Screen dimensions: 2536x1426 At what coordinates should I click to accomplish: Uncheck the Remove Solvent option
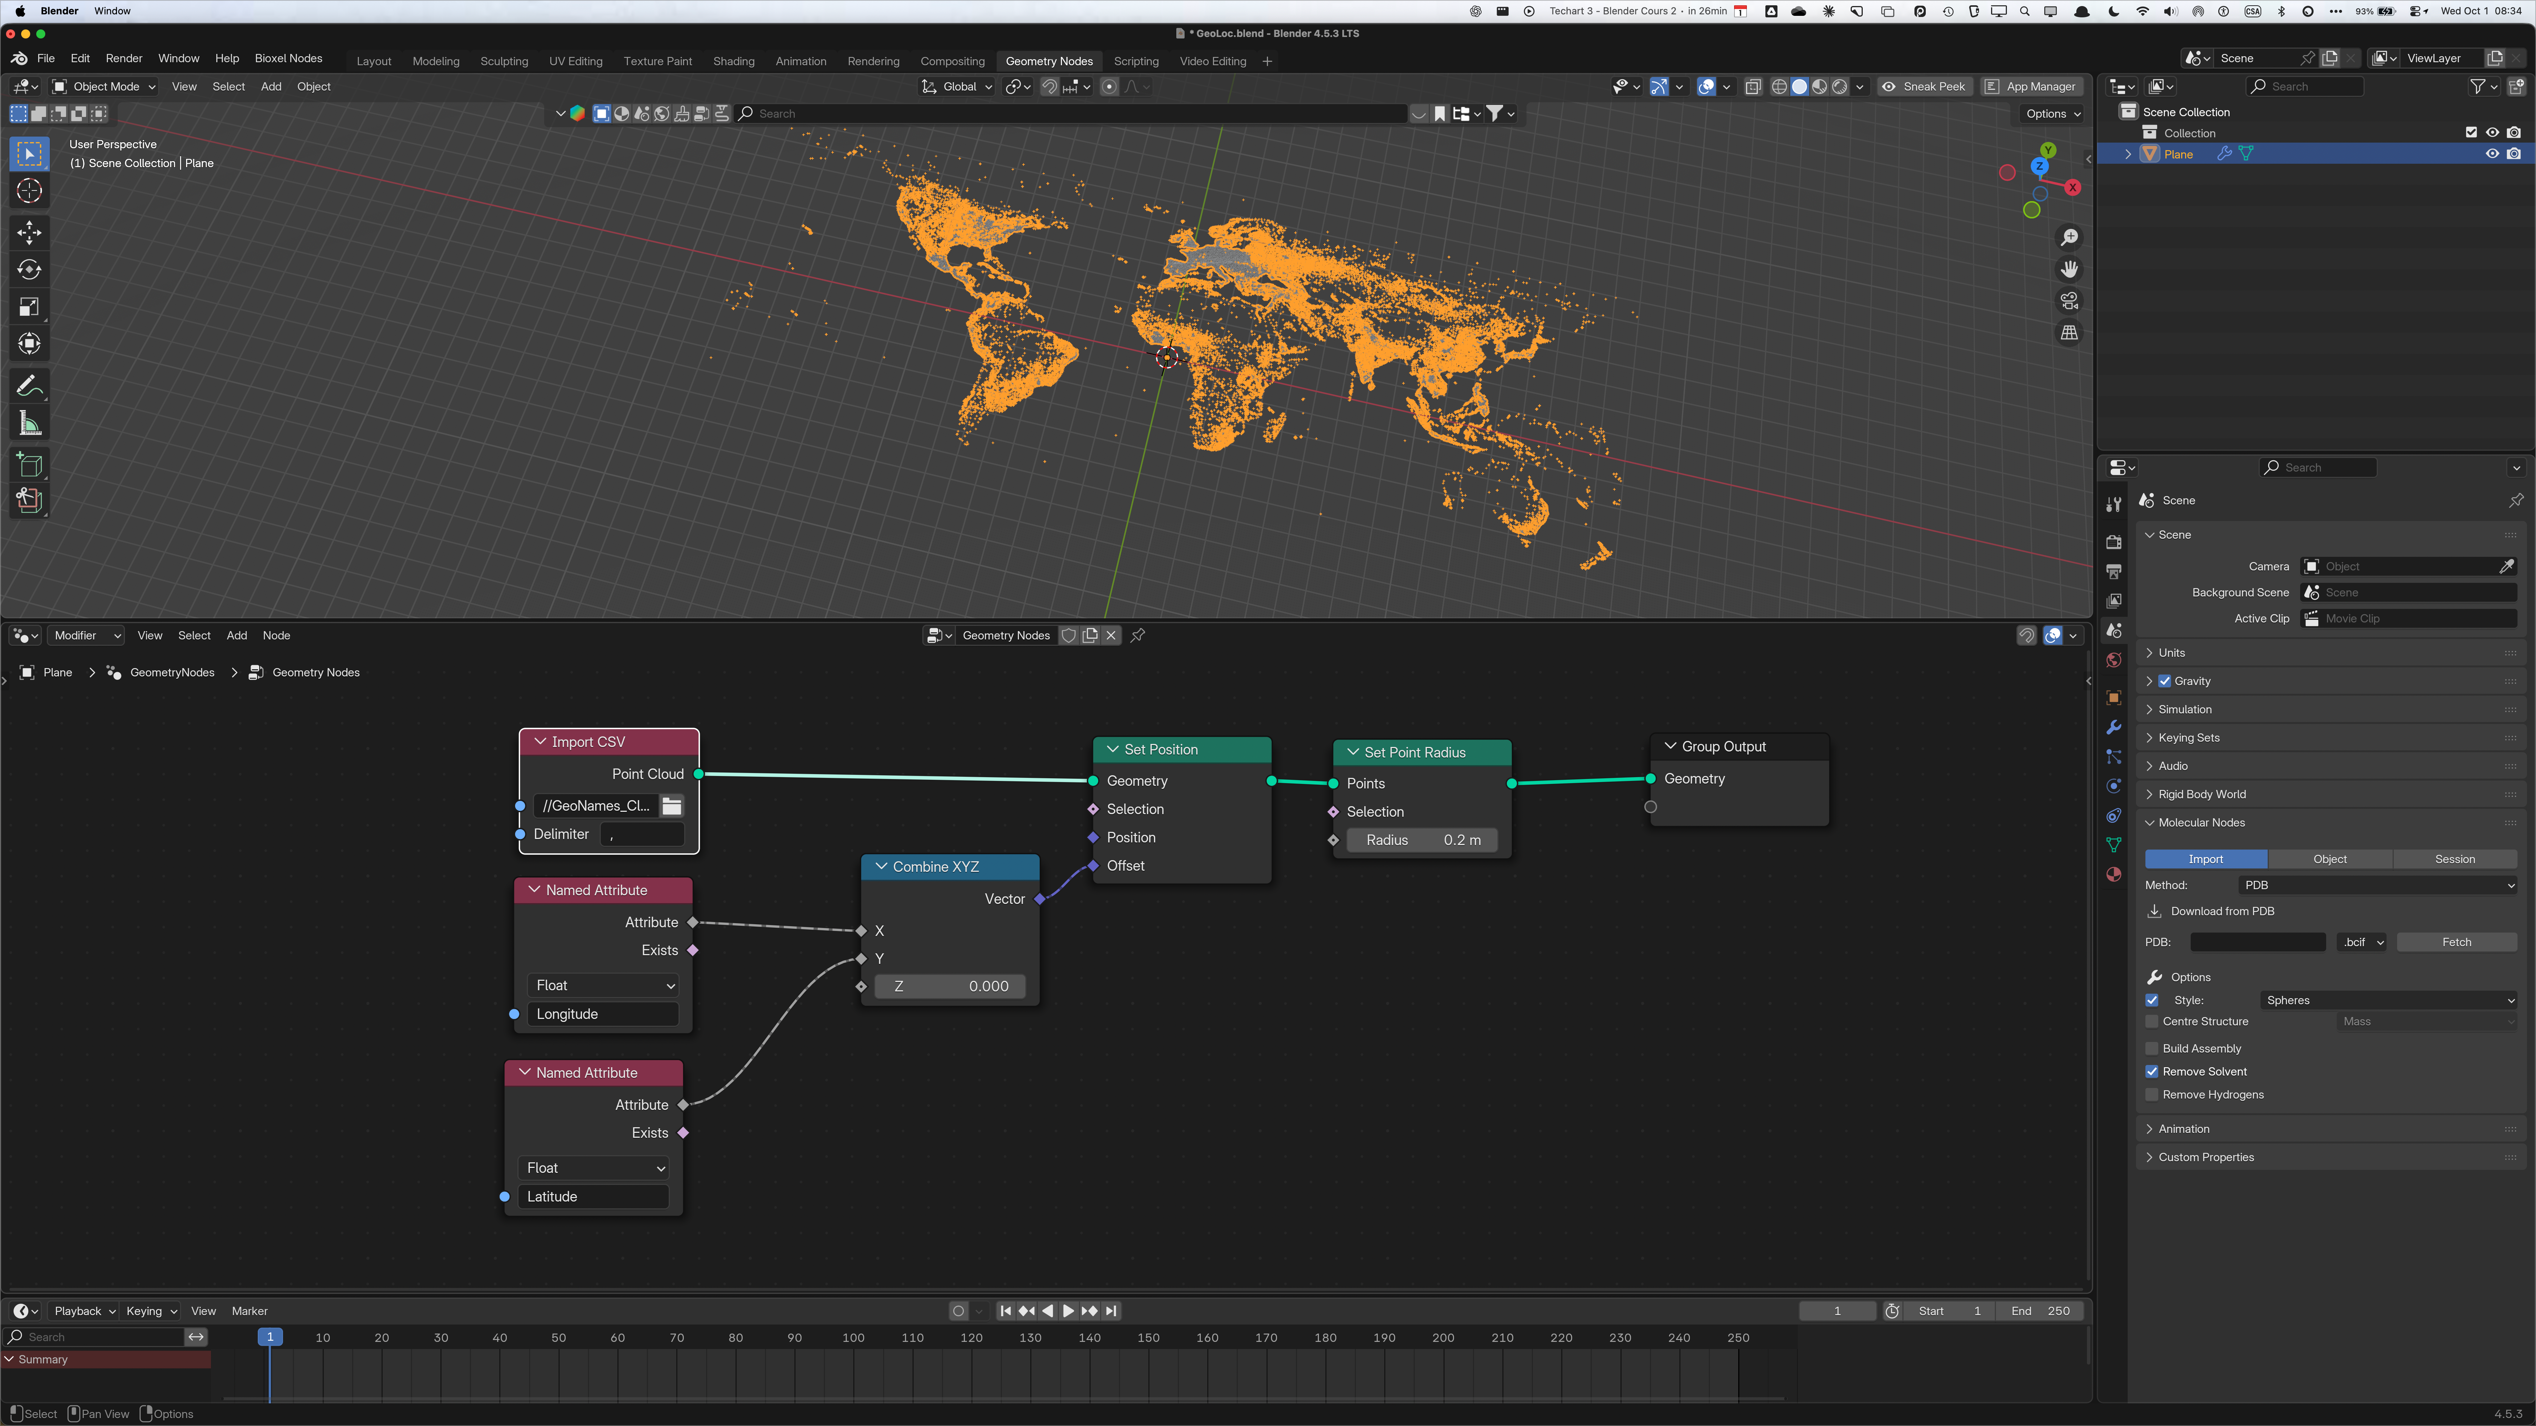coord(2152,1072)
